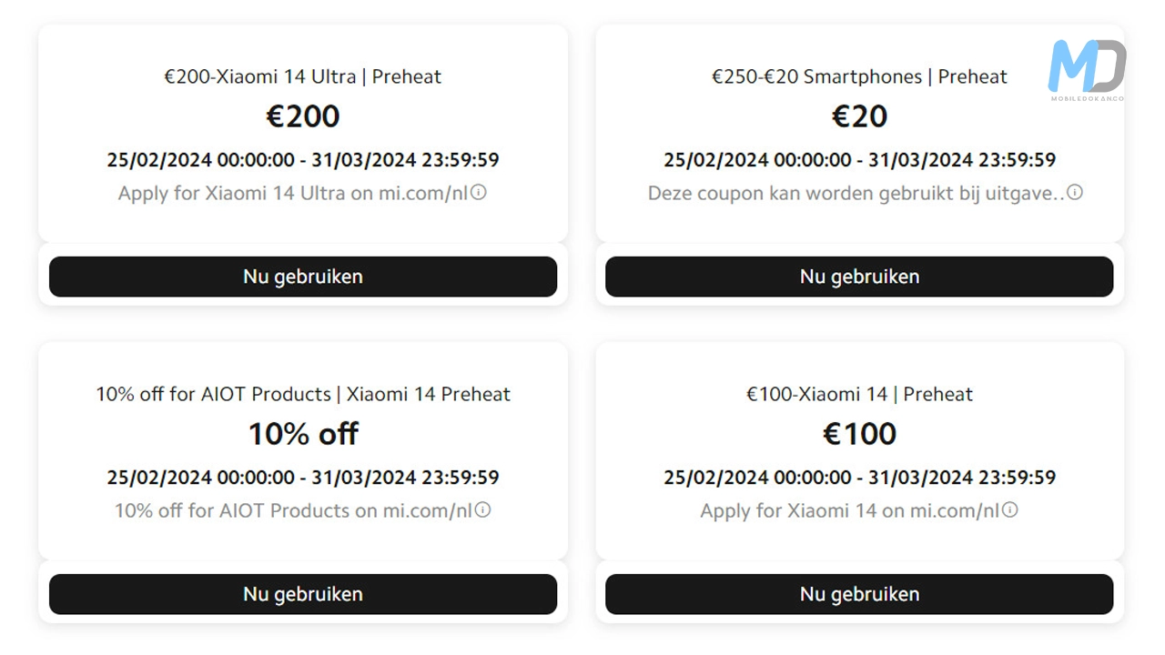Click the '€250-€20 Smartphones | Preheat' title

point(858,76)
